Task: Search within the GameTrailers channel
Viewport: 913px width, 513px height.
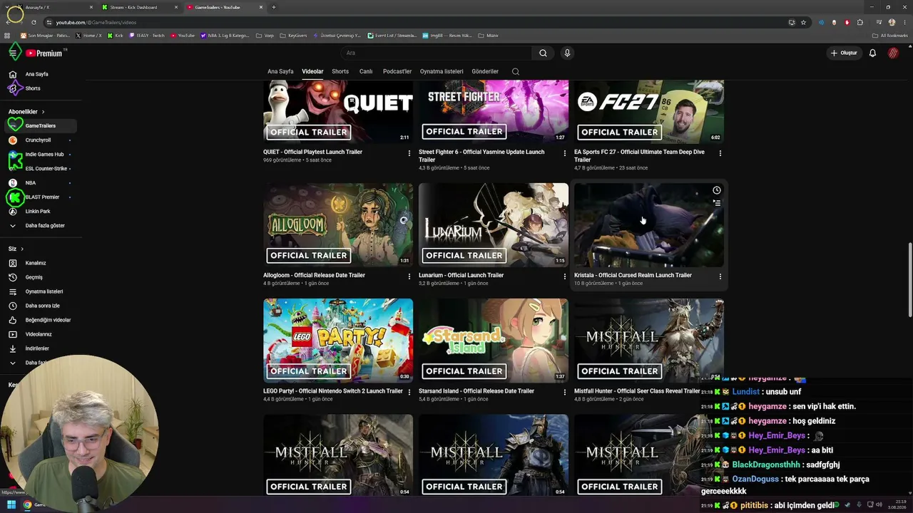Action: pos(516,71)
